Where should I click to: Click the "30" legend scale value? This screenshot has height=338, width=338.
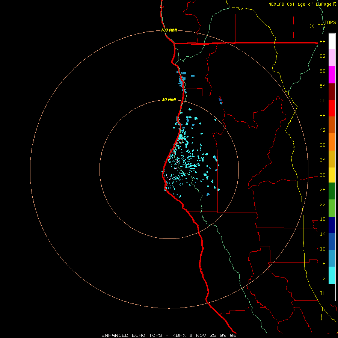coord(323,175)
